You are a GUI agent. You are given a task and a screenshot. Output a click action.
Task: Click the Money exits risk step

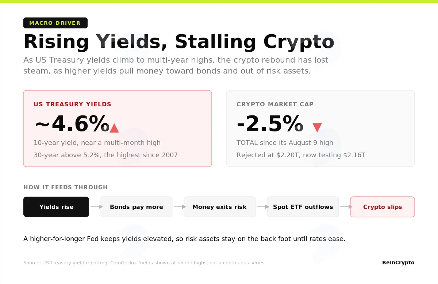coord(220,207)
